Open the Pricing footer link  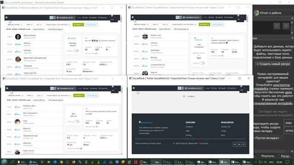tap(189, 135)
